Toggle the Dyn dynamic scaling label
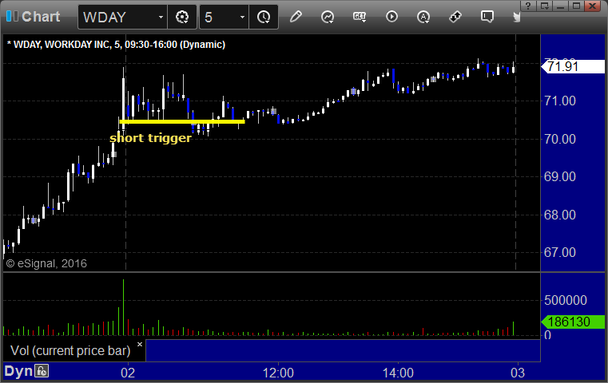The width and height of the screenshot is (608, 383). [x=18, y=371]
